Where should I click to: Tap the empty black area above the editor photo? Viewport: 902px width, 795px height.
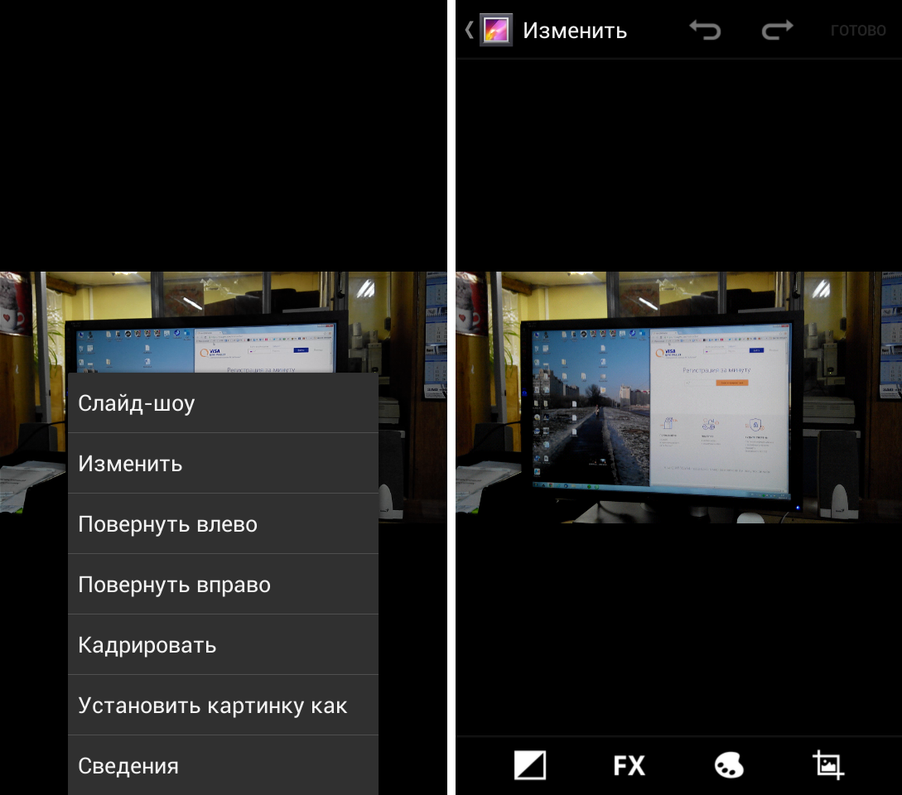pos(678,166)
